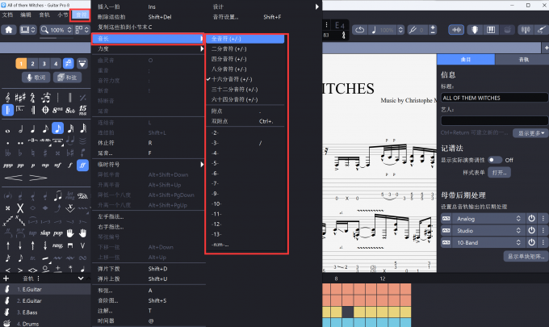Expand the 临时符号 submenu
This screenshot has height=327, width=549.
pyautogui.click(x=148, y=164)
